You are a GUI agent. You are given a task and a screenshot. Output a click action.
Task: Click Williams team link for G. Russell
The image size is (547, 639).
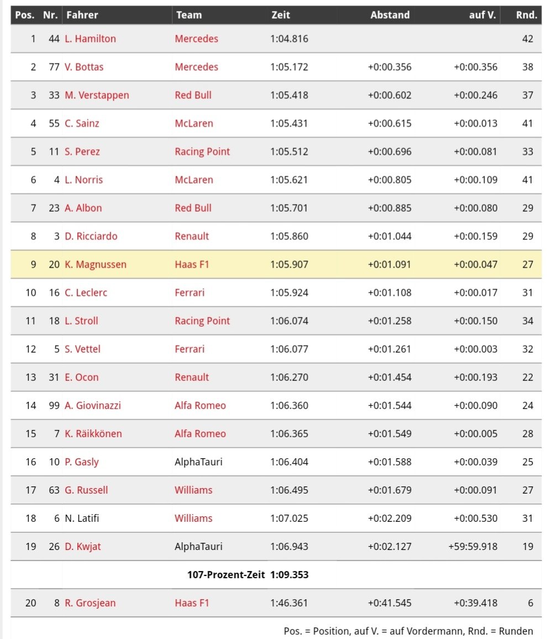coord(193,490)
